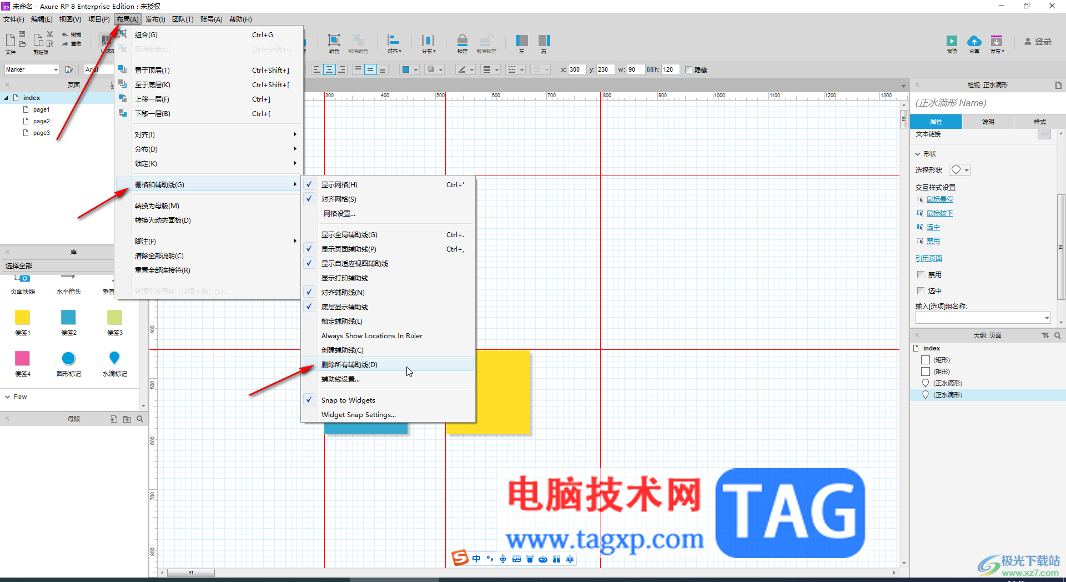This screenshot has width=1066, height=582.
Task: Click the open folder icon
Action: 22,44
